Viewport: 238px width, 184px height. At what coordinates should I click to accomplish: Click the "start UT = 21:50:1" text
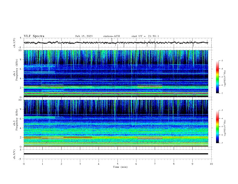145,36
